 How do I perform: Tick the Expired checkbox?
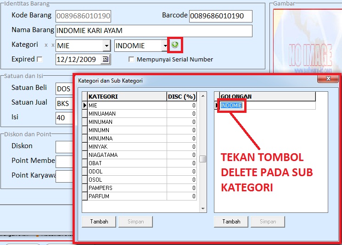pos(39,59)
